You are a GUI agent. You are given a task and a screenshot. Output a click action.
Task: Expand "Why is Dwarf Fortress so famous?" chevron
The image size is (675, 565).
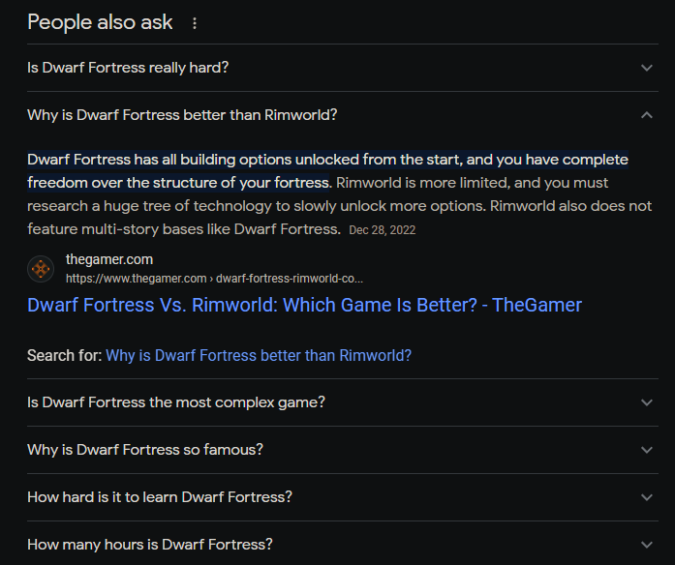coord(647,450)
